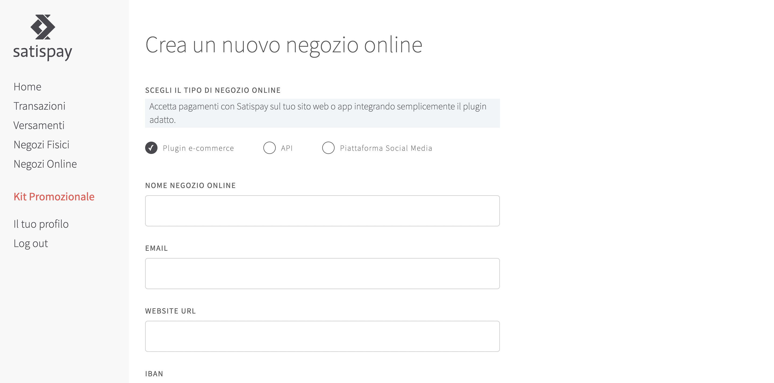Click the Piattaforma Social Media label
774x383 pixels.
pyautogui.click(x=386, y=148)
